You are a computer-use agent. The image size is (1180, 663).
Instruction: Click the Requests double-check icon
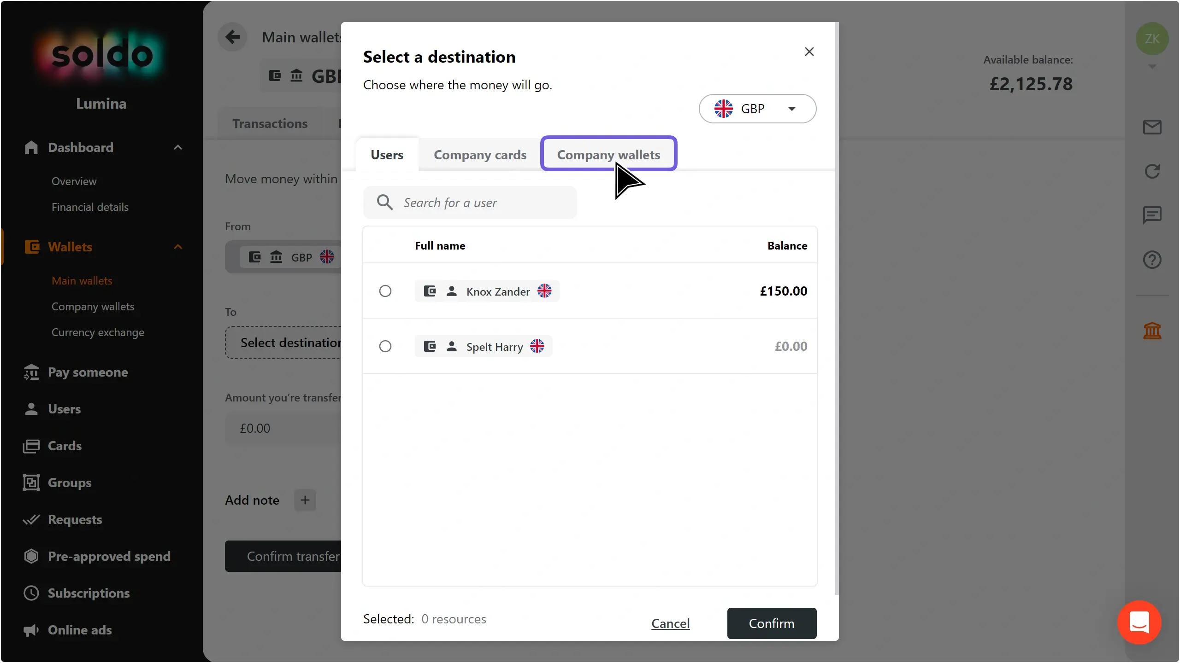point(31,519)
